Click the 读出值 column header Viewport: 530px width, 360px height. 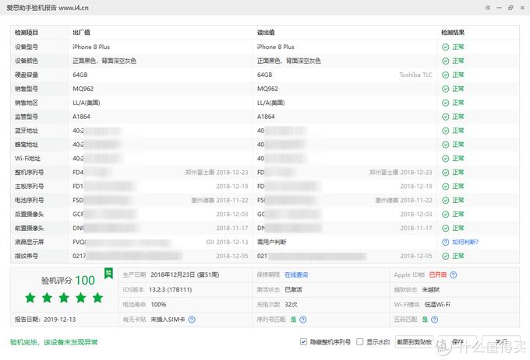click(266, 33)
